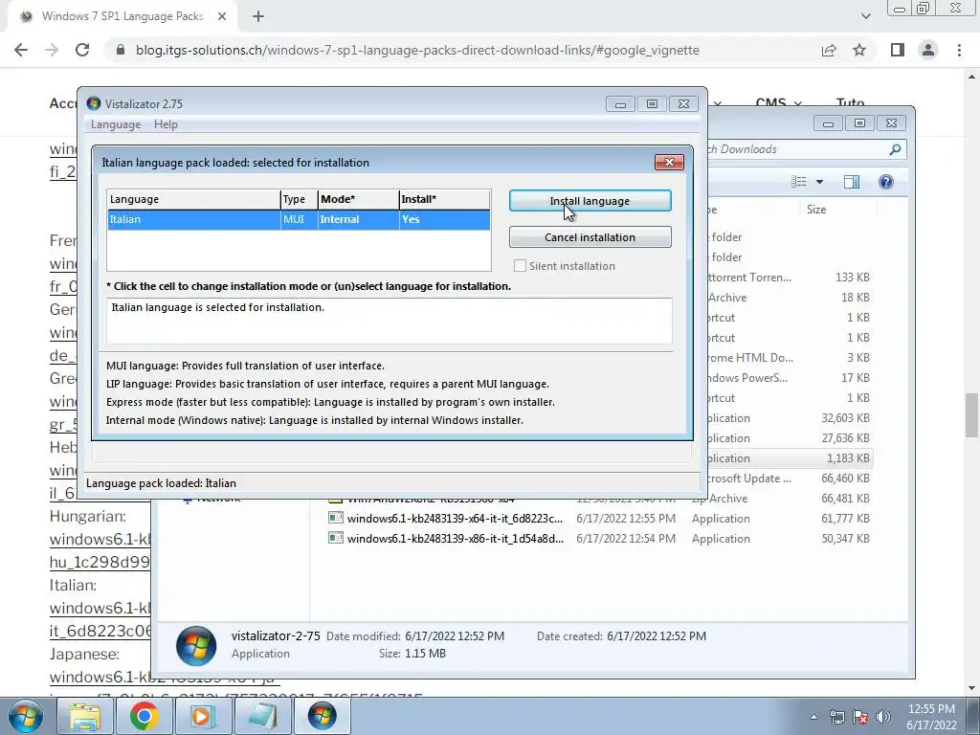Bookmark this page with the star icon
Image resolution: width=980 pixels, height=735 pixels.
pyautogui.click(x=859, y=50)
